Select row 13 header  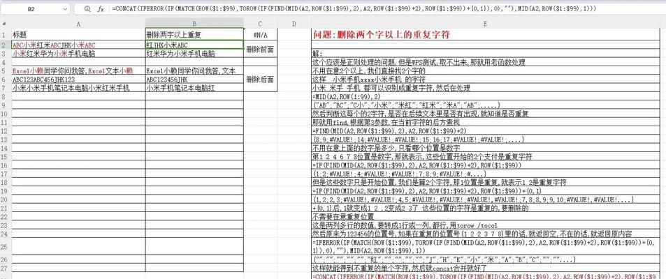(x=3, y=139)
